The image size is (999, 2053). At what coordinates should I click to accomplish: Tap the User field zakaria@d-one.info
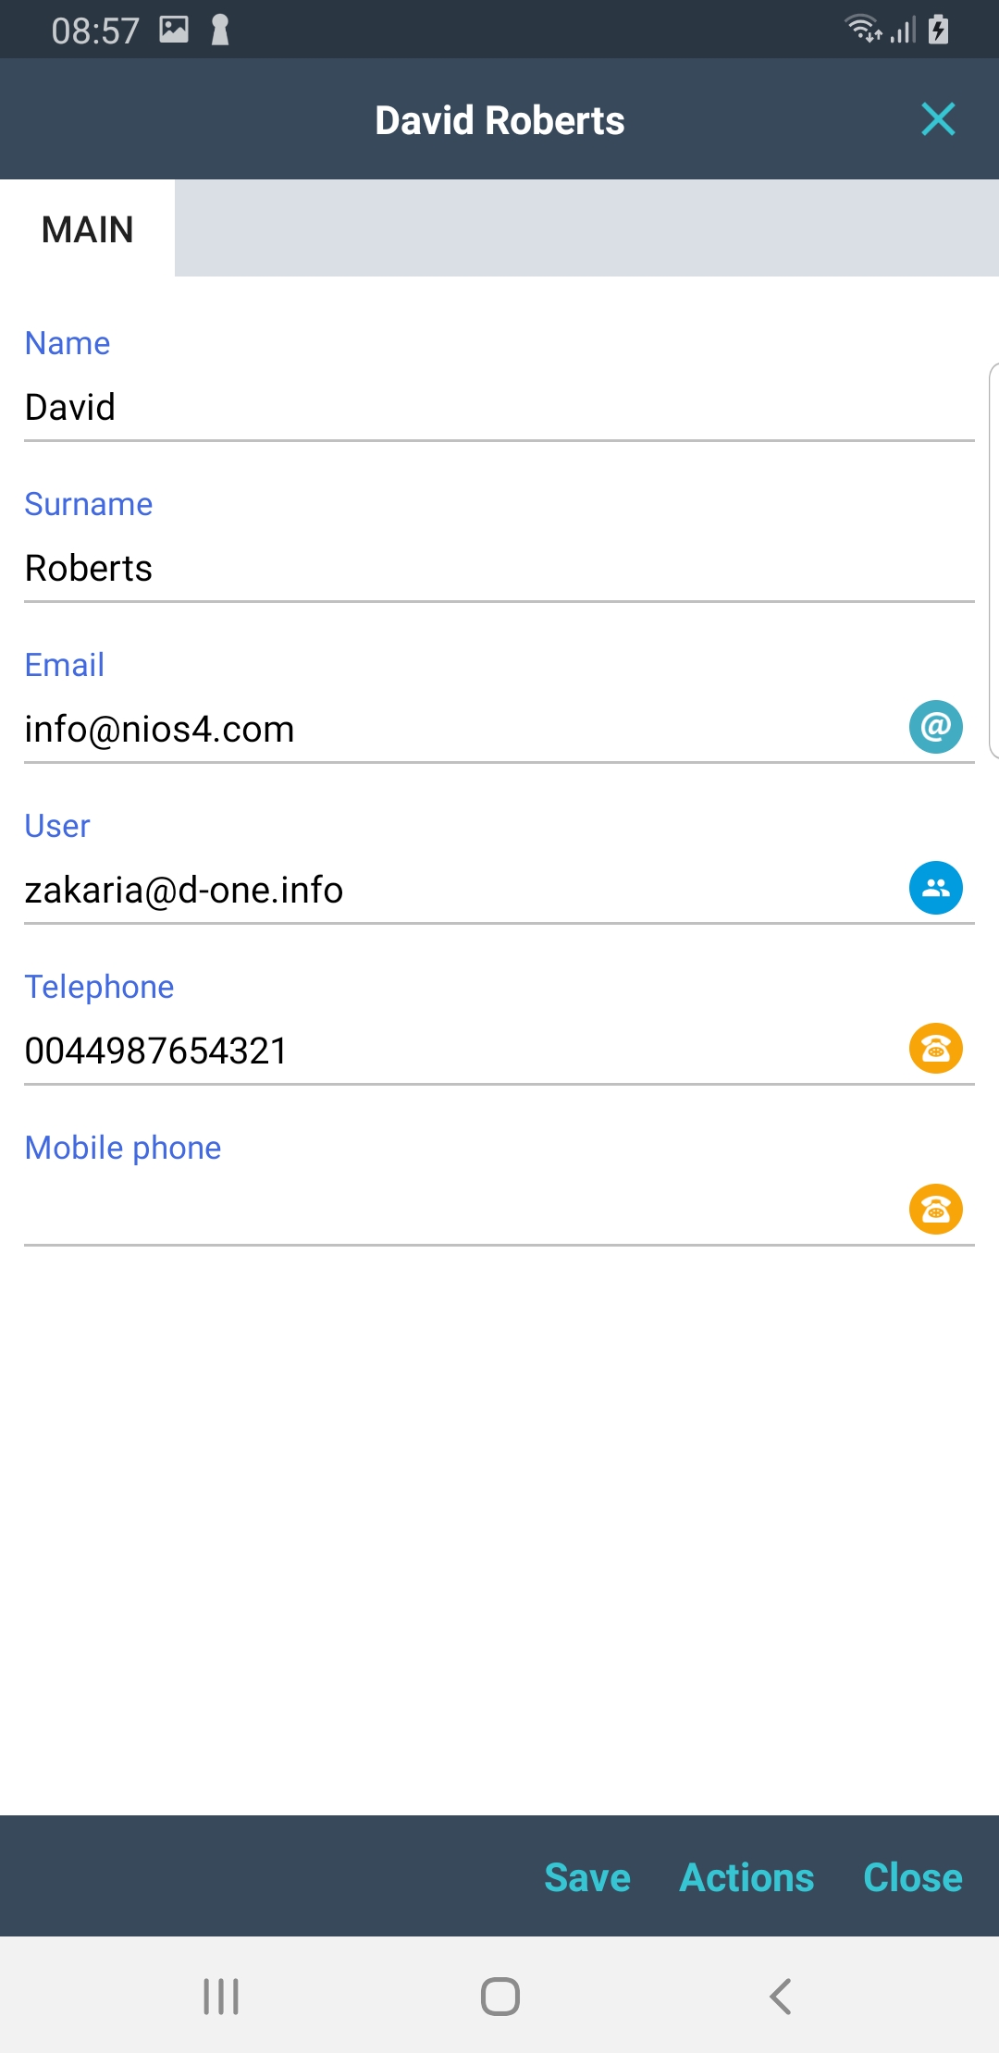[x=444, y=891]
